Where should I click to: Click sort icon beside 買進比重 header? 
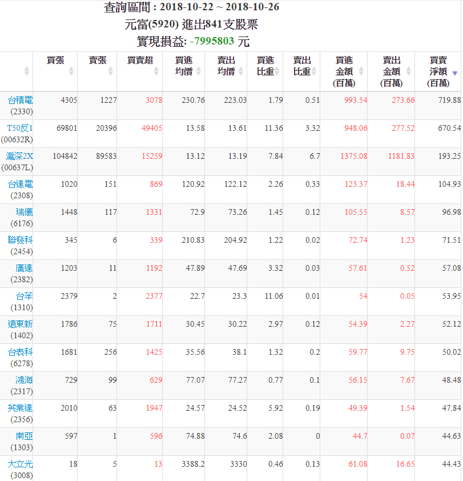[x=277, y=71]
